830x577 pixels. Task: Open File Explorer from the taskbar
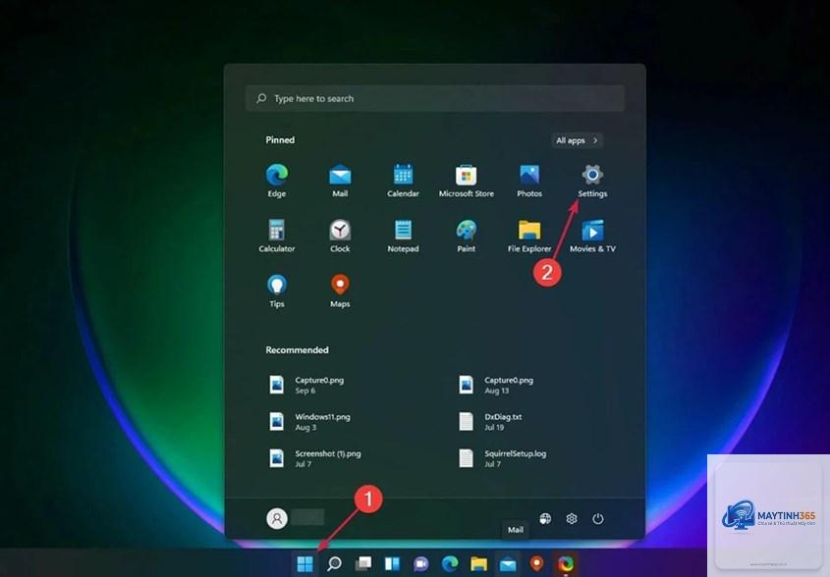[x=479, y=564]
